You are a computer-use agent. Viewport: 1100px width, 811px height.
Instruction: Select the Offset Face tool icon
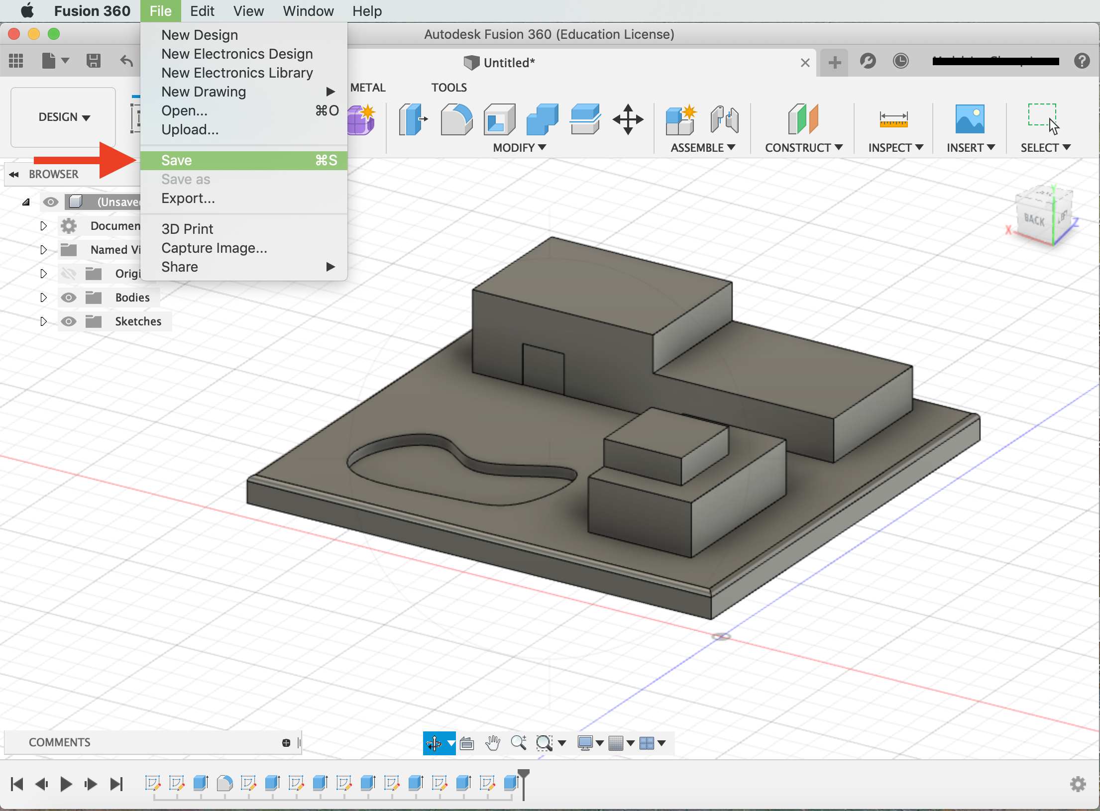[585, 119]
